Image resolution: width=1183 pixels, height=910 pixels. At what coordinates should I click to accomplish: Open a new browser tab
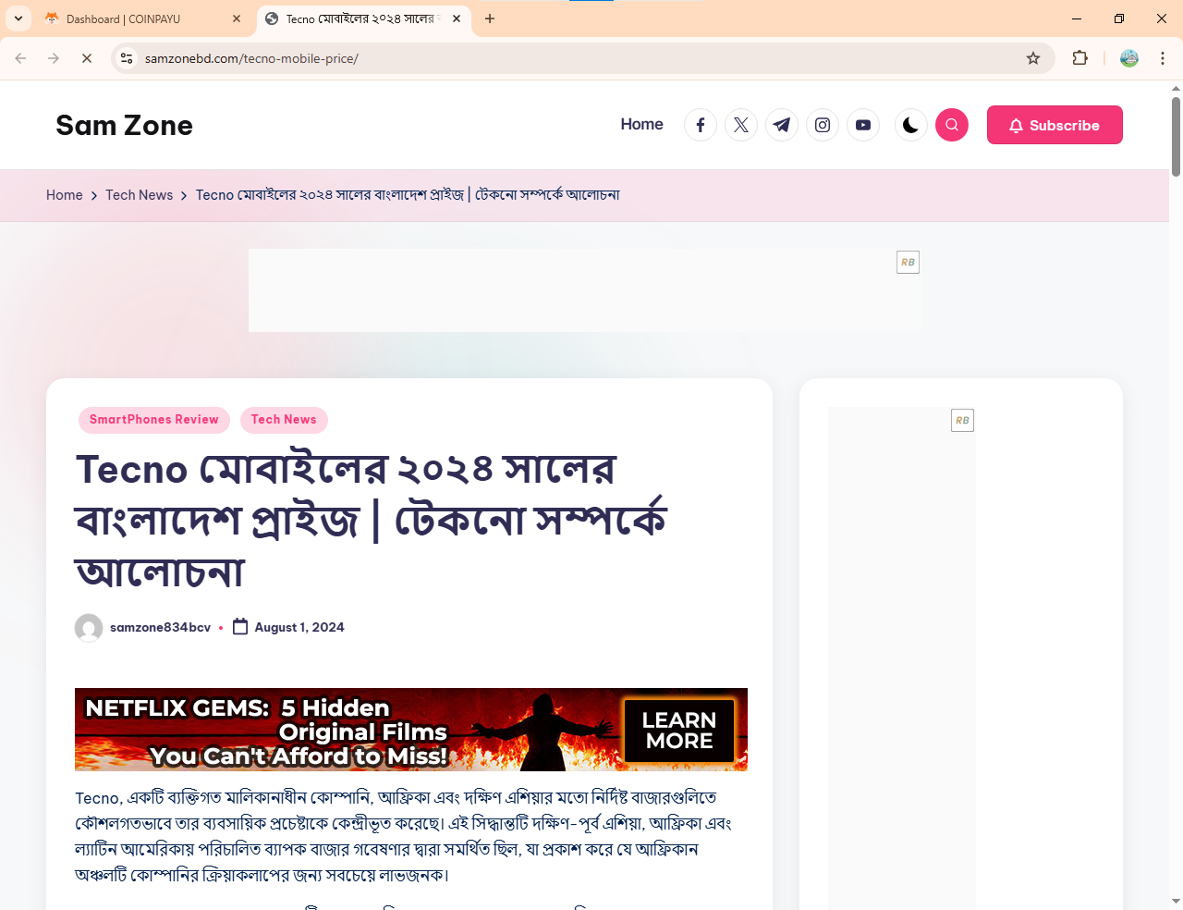pyautogui.click(x=490, y=18)
